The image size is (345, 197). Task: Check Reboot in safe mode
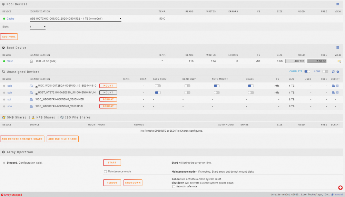(x=174, y=186)
